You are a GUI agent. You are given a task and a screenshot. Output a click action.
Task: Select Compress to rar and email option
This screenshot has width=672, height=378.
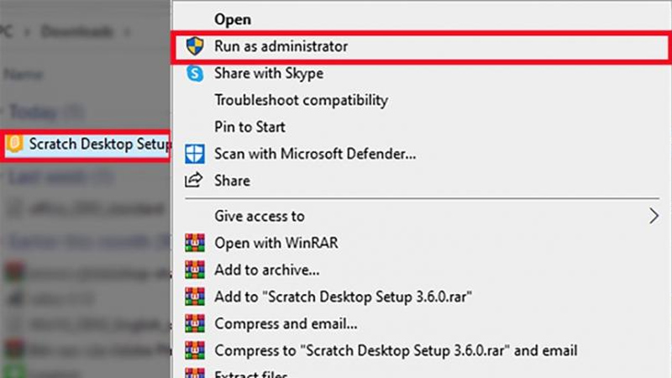click(x=396, y=350)
